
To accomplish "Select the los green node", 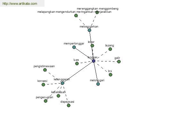I will click(x=111, y=75).
